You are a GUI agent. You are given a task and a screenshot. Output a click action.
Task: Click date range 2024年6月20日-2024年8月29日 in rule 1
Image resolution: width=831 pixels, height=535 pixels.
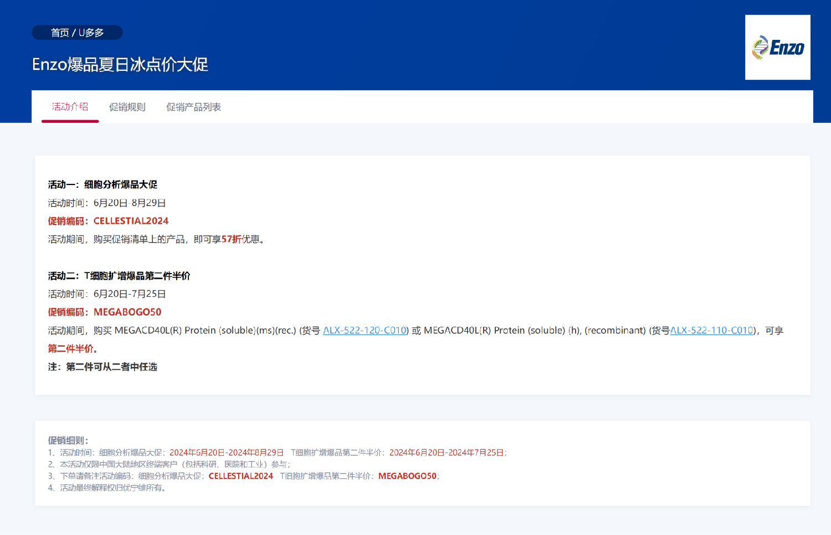(x=227, y=452)
